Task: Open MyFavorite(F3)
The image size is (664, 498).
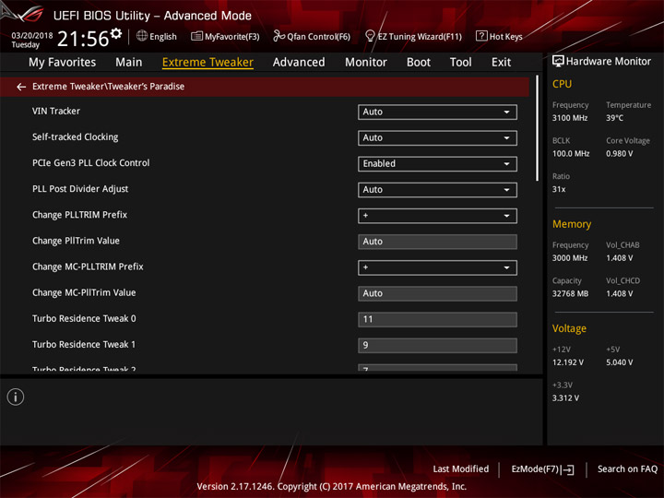Action: click(x=225, y=36)
